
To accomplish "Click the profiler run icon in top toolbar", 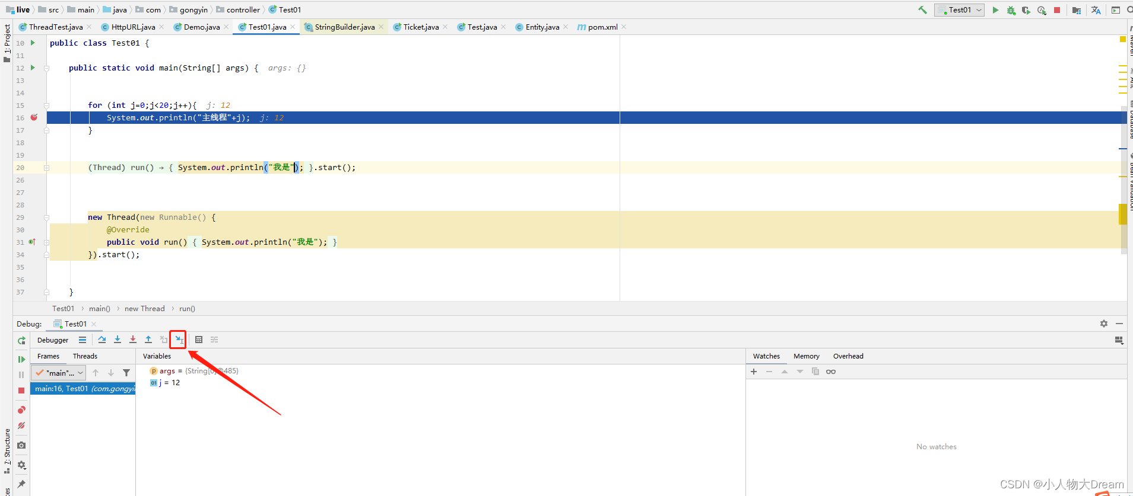I will point(1042,10).
